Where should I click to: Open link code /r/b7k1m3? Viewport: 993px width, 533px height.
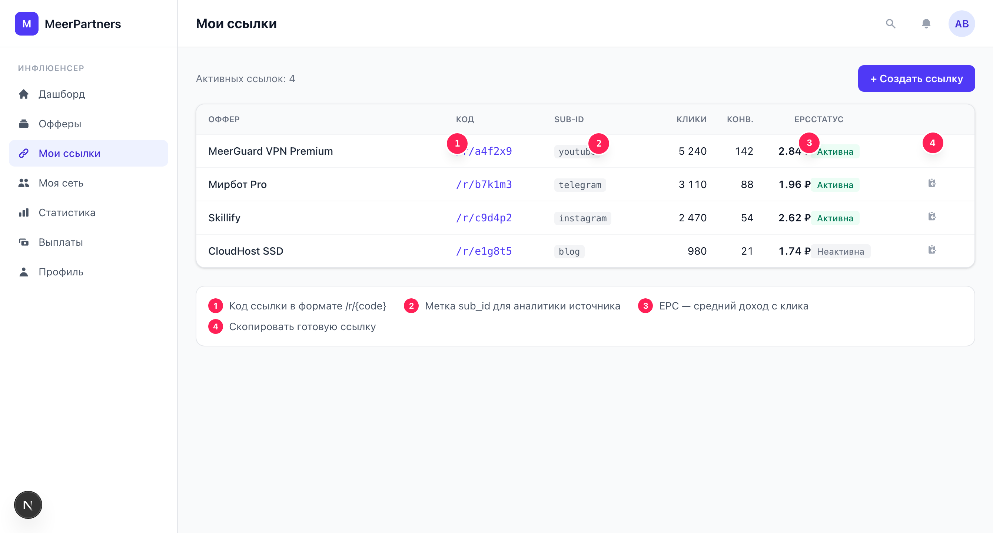coord(484,184)
